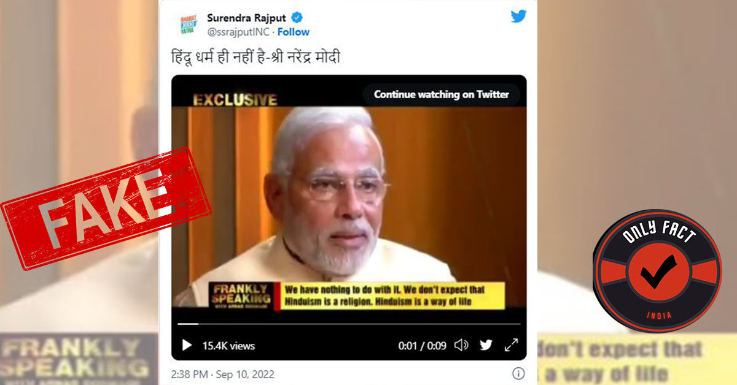The image size is (737, 385).
Task: Mute the video with the speaker icon
Action: [x=461, y=345]
